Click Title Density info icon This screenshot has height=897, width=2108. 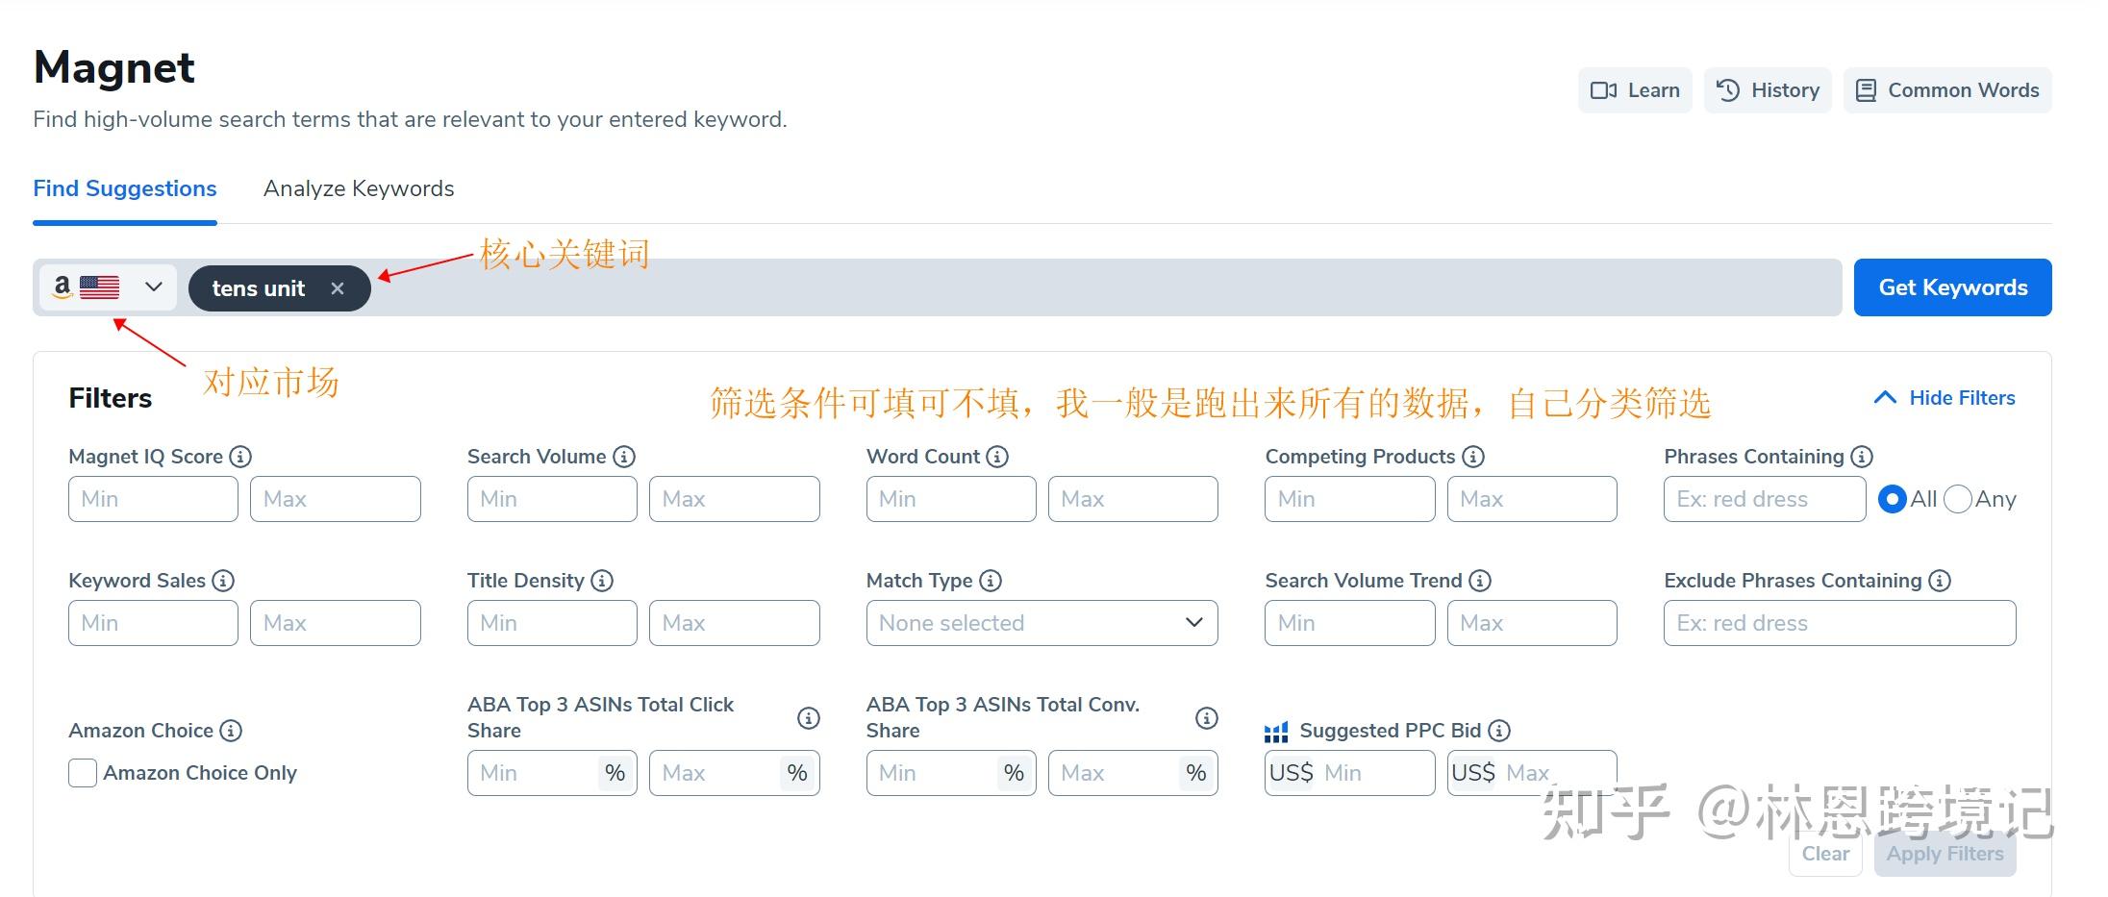(x=602, y=581)
